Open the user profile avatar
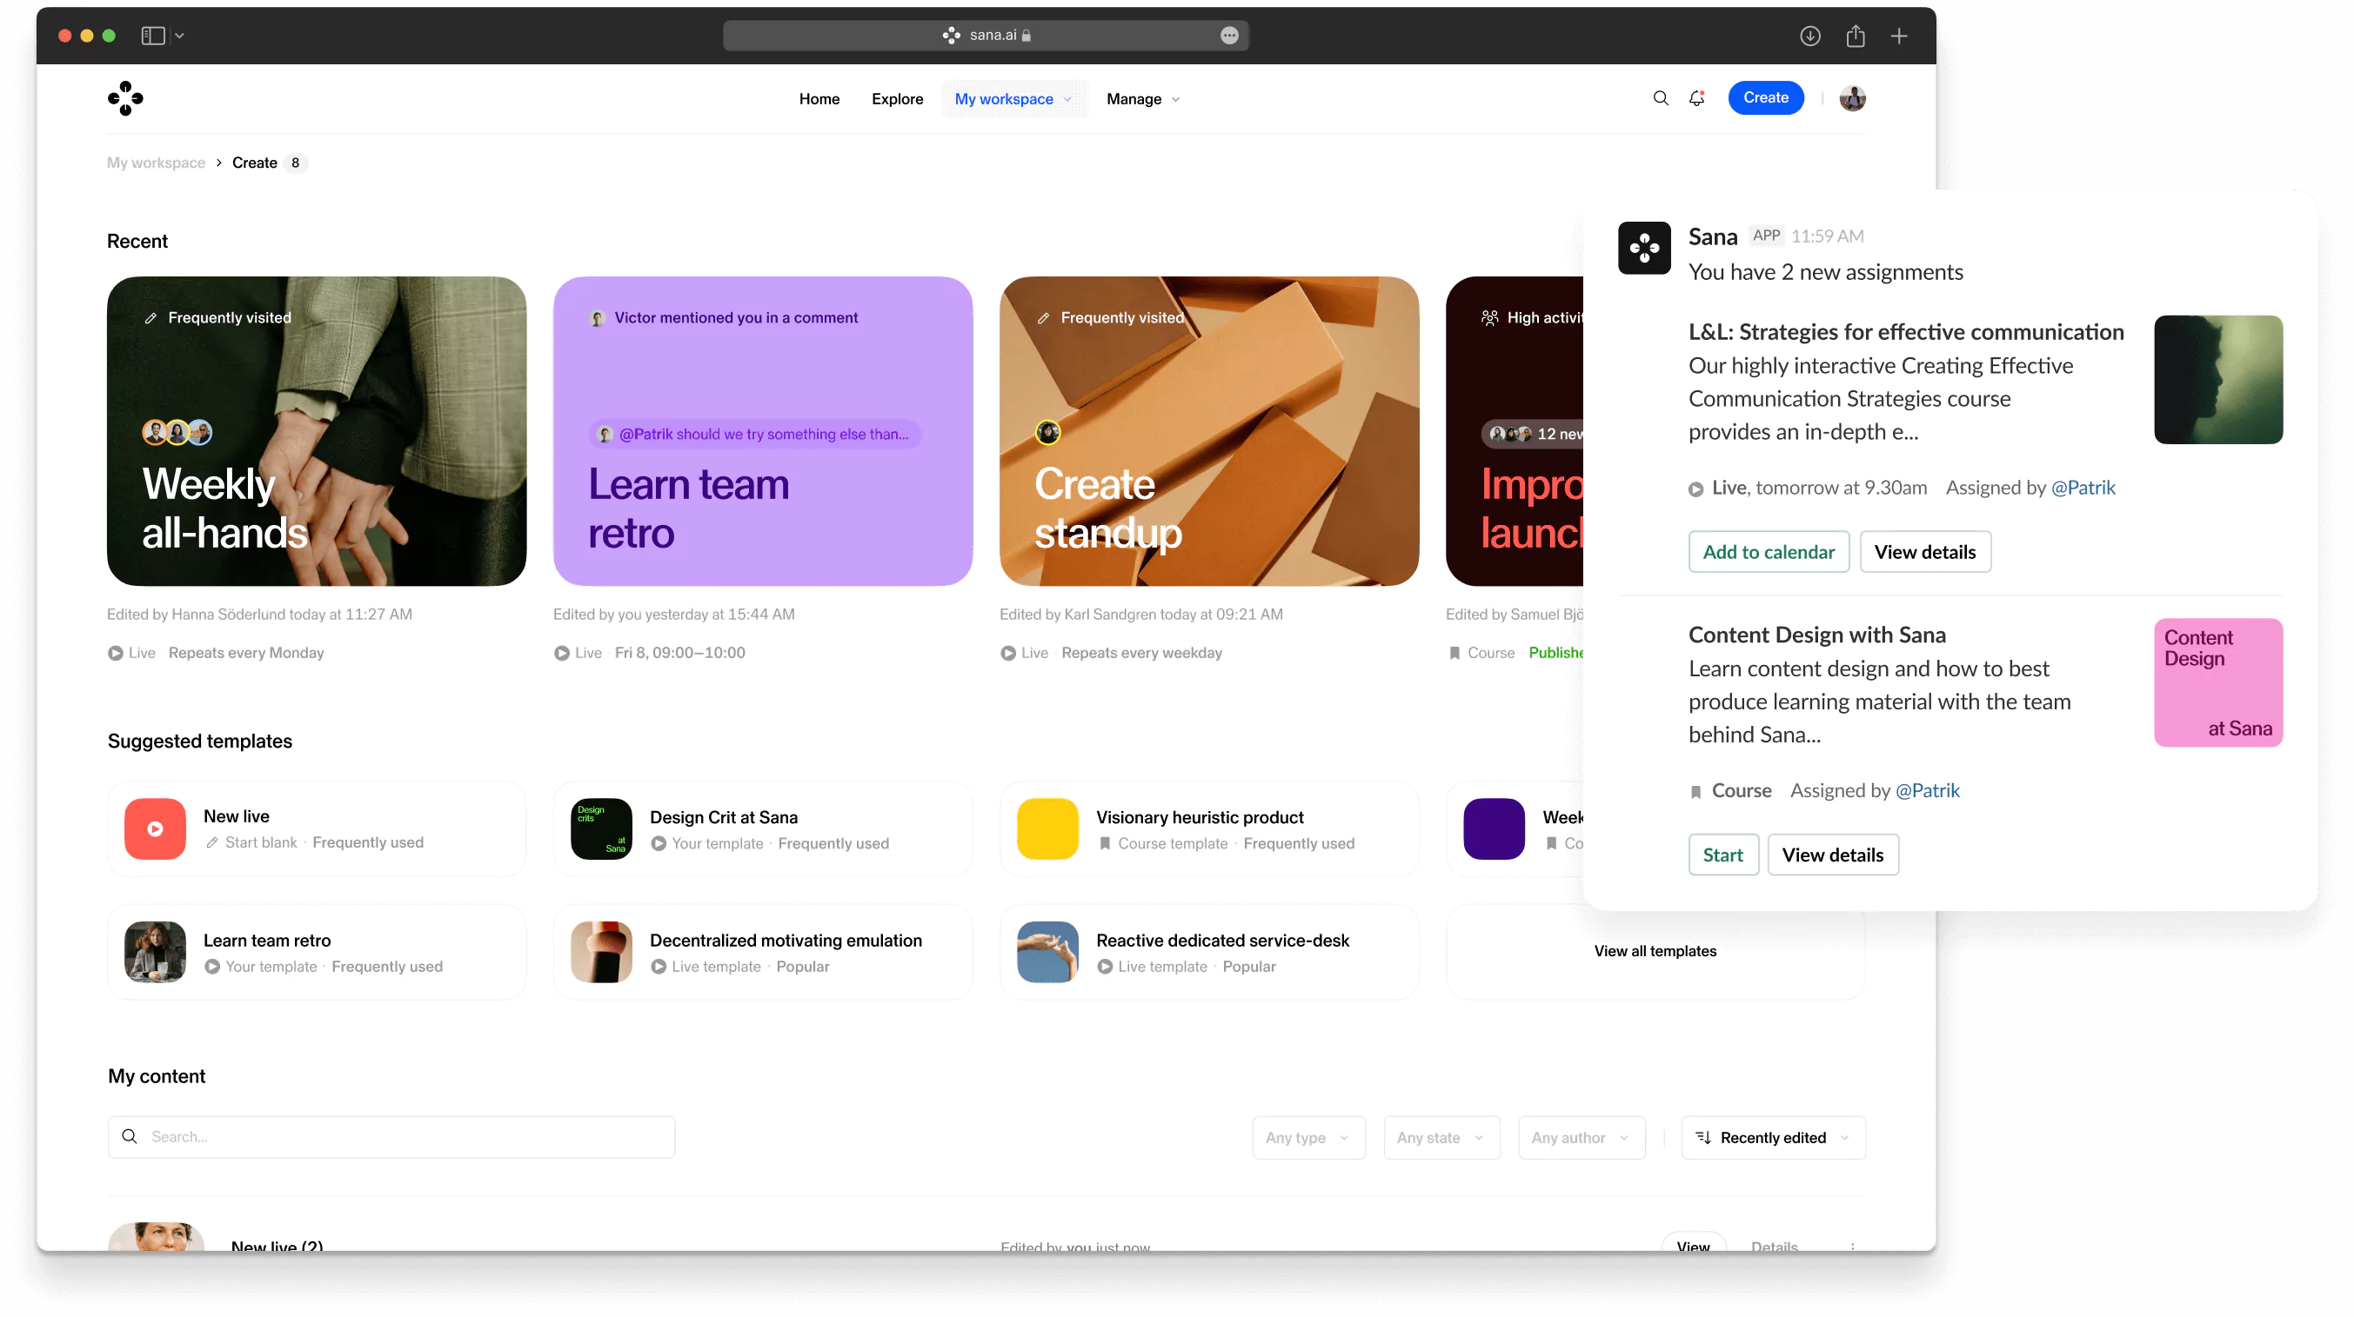2354x1317 pixels. click(1852, 97)
